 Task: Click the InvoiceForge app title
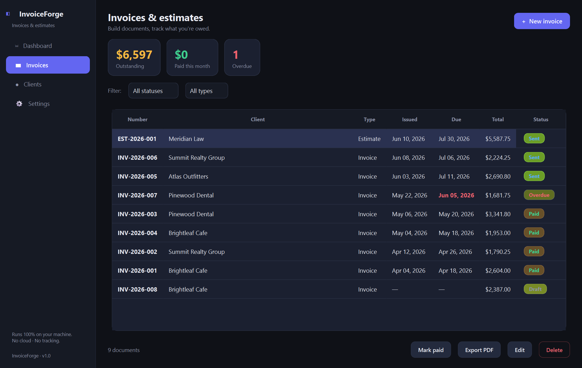[41, 14]
